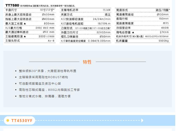Click the feature 可选配伺服尾座及液压中心架

(40, 84)
